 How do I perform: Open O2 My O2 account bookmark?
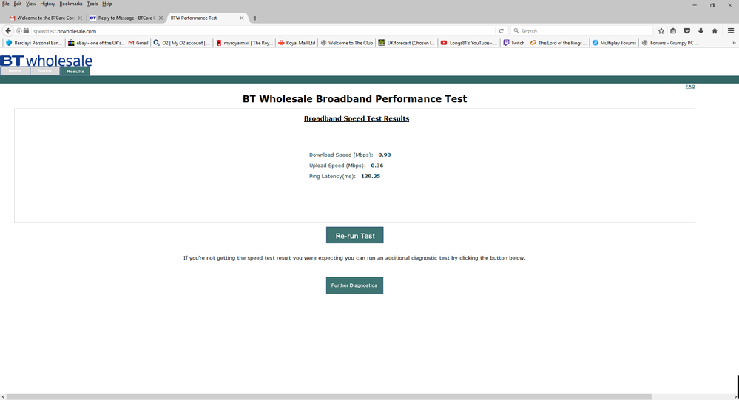182,43
